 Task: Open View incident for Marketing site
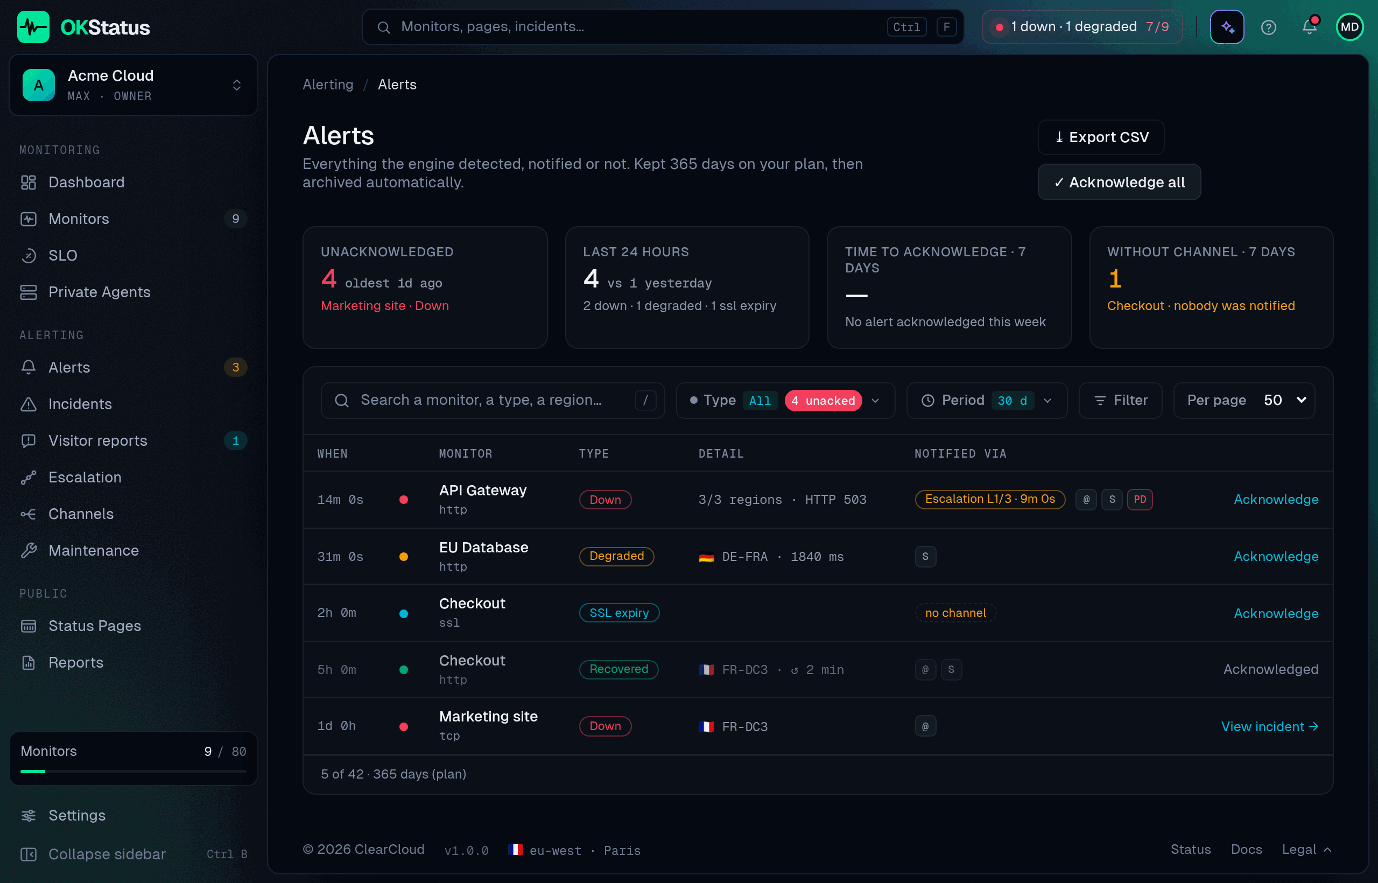point(1269,726)
